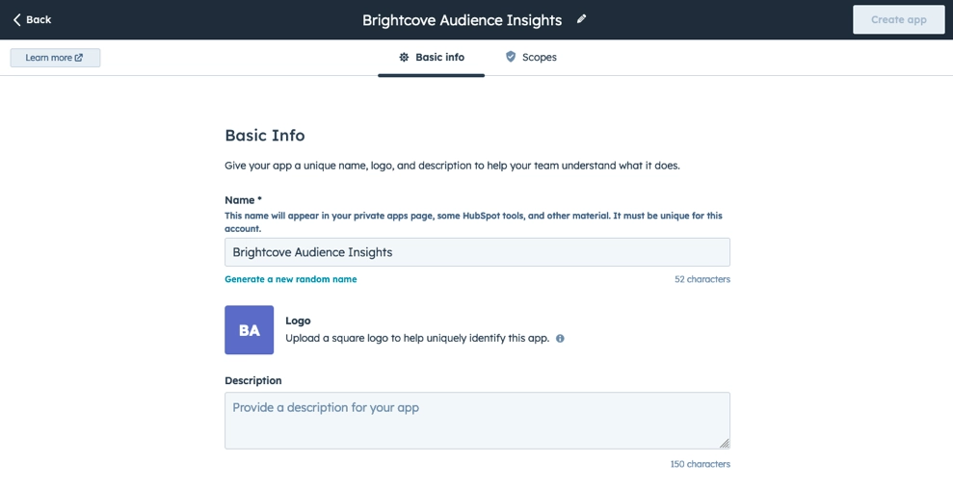
Task: Select the BA logo placeholder square
Action: click(250, 330)
